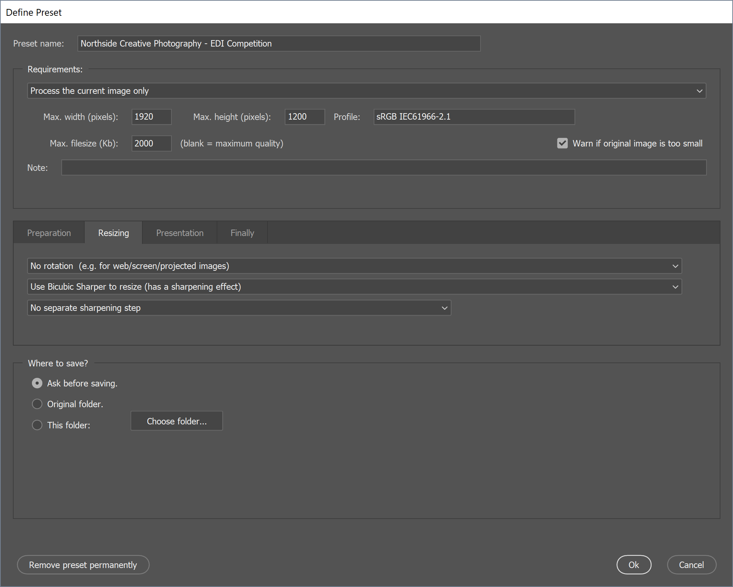Click the 'Where to save?' group label
This screenshot has height=587, width=733.
coord(58,363)
